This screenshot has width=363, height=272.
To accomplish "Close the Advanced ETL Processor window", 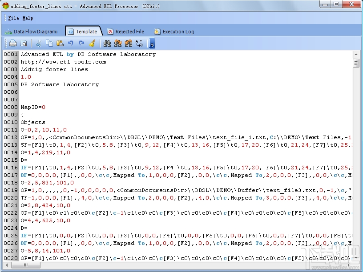I will [x=351, y=4].
